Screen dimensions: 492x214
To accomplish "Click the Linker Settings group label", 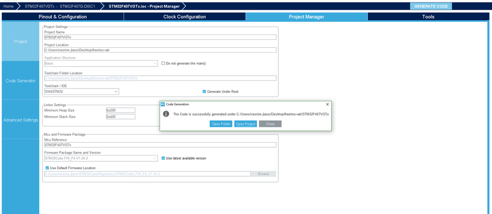I will pos(55,105).
